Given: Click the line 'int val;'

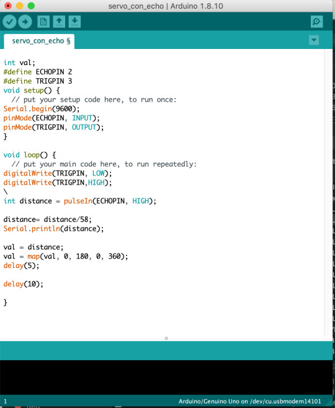Looking at the screenshot, I should 19,63.
